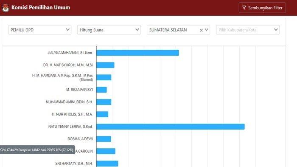Viewport: 297px width, 167px height.
Task: Open the PEMILU DPD dropdown arrow
Action: click(x=67, y=30)
